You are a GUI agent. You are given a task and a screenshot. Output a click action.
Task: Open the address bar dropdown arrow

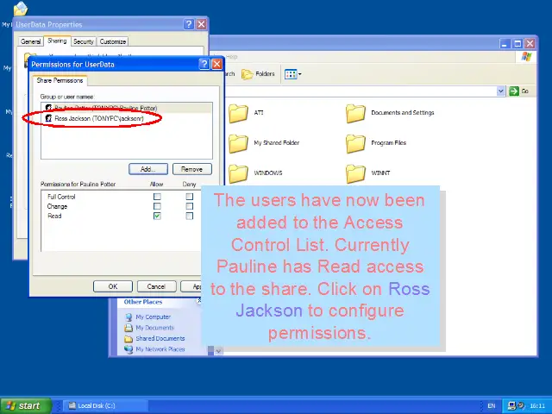click(x=501, y=91)
